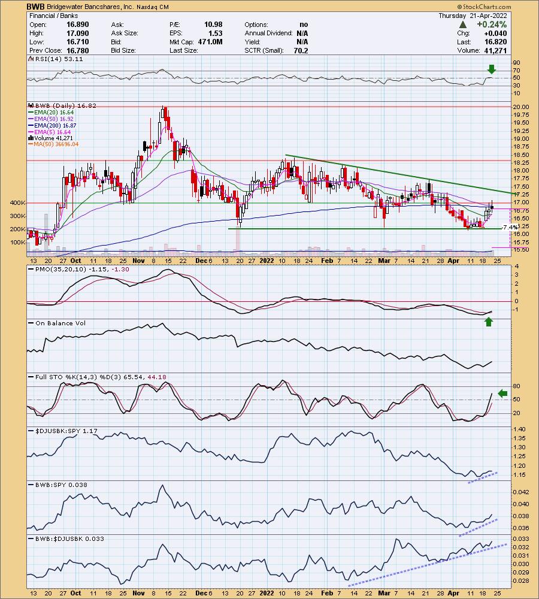
Task: Click the Volume 41,271 legend entry
Action: pyautogui.click(x=51, y=138)
